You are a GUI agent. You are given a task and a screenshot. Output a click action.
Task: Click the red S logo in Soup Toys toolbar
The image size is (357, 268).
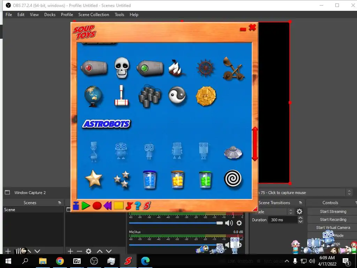(147, 206)
